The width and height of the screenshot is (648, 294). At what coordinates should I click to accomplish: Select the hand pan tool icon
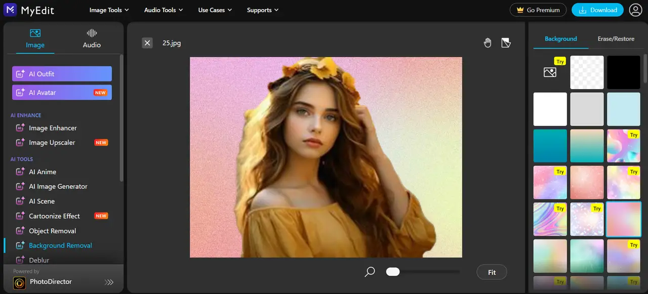tap(488, 43)
